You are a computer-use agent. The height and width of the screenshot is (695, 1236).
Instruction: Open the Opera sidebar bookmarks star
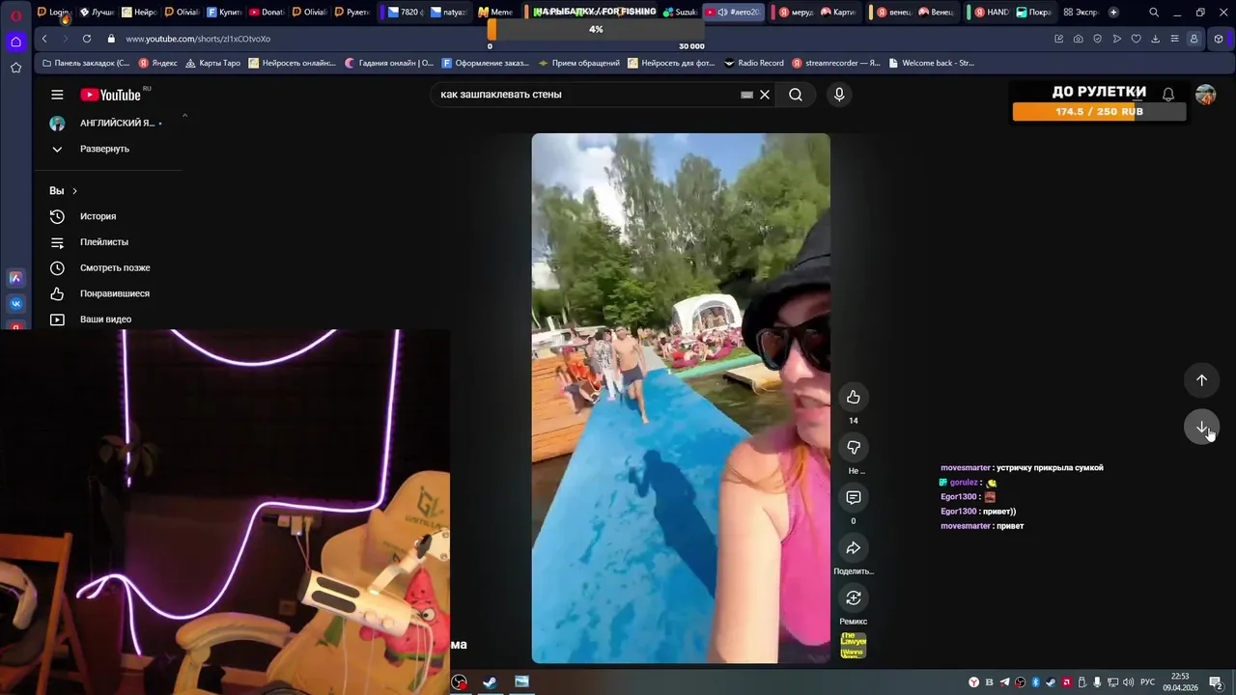[x=15, y=68]
